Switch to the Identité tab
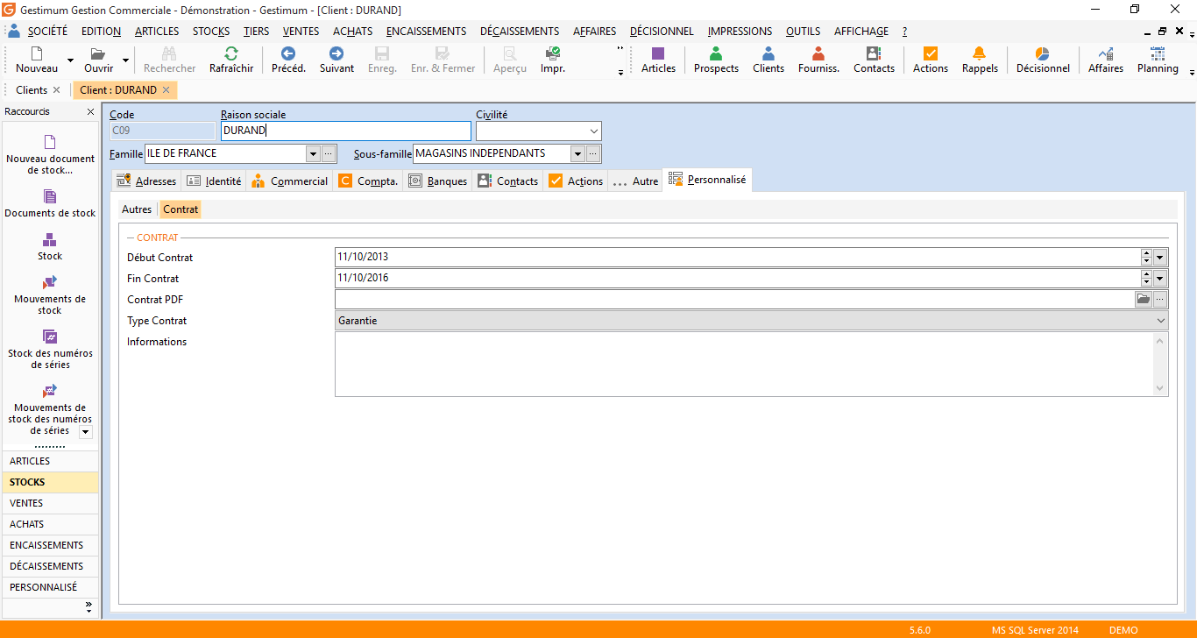This screenshot has width=1197, height=638. (215, 181)
